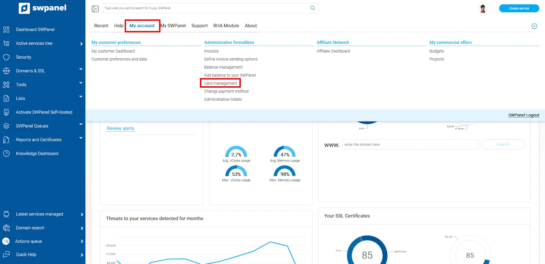Open Balance management
Viewport: 545px width, 264px height.
[223, 67]
